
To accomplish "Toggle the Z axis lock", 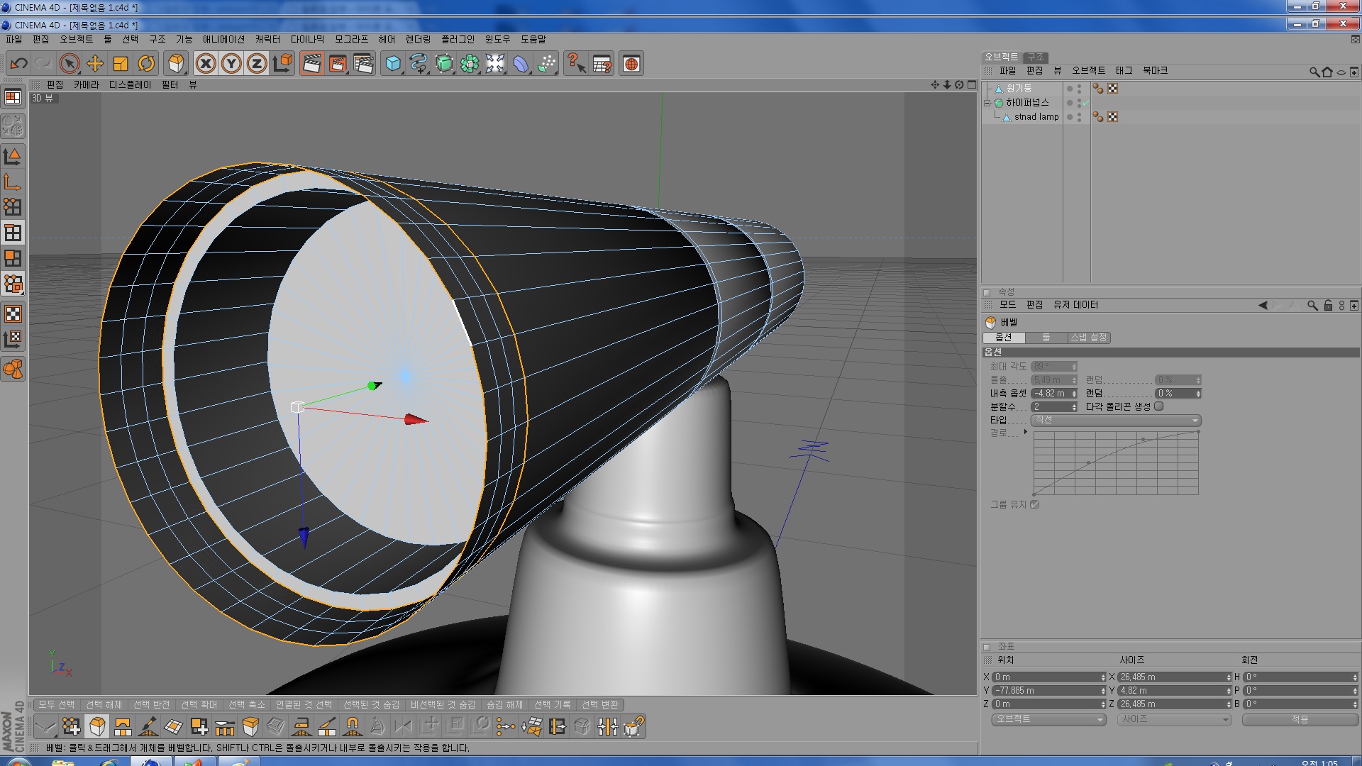I will pos(257,64).
